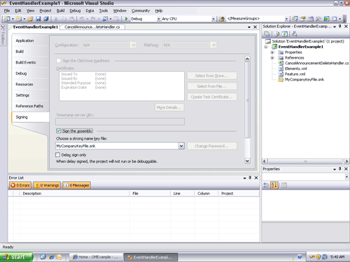Click the Start Page toolbar icon
Image resolution: width=350 pixels, height=262 pixels.
click(x=326, y=19)
